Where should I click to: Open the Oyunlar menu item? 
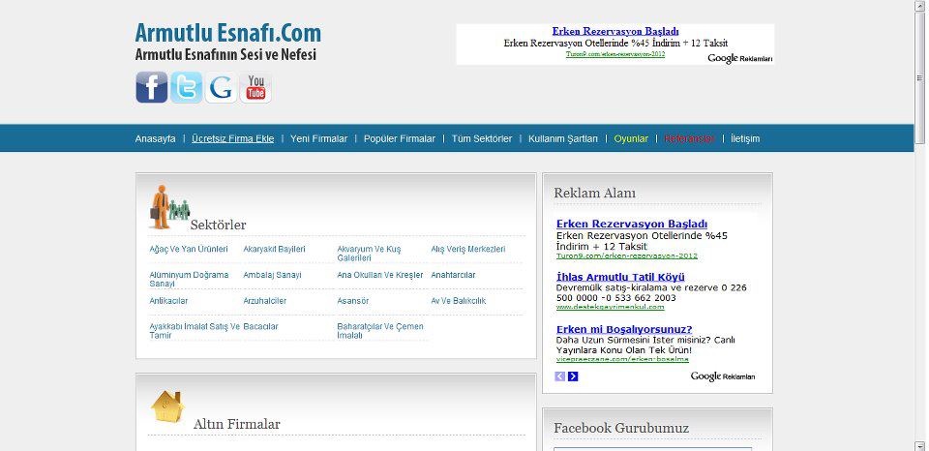tap(631, 138)
